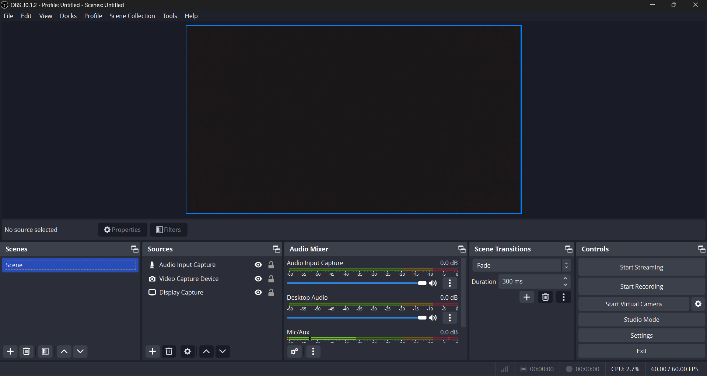Delete selected source using trash icon
This screenshot has width=707, height=376.
click(169, 351)
